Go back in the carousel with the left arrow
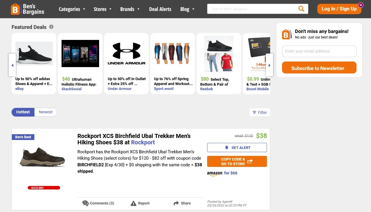 12,65
